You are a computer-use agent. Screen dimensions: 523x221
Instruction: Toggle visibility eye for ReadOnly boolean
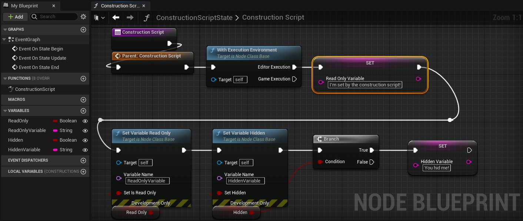(x=85, y=121)
